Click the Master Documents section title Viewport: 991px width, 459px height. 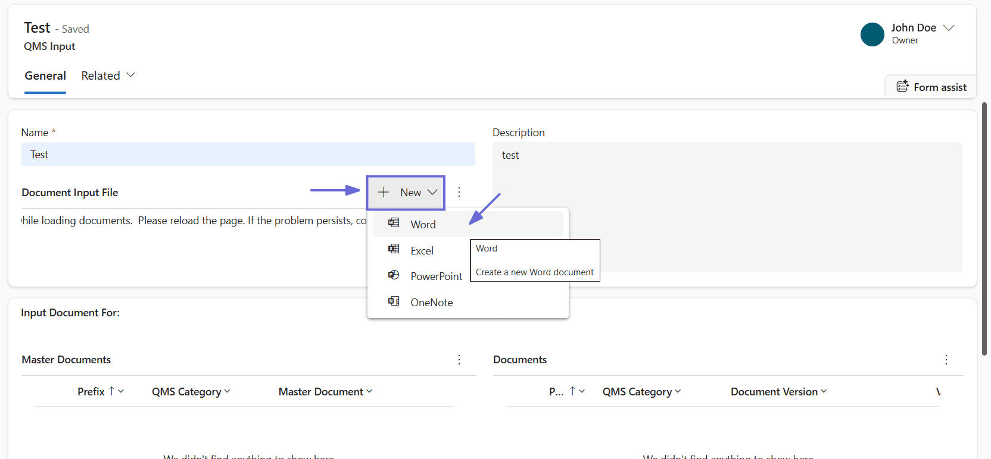[x=66, y=360]
